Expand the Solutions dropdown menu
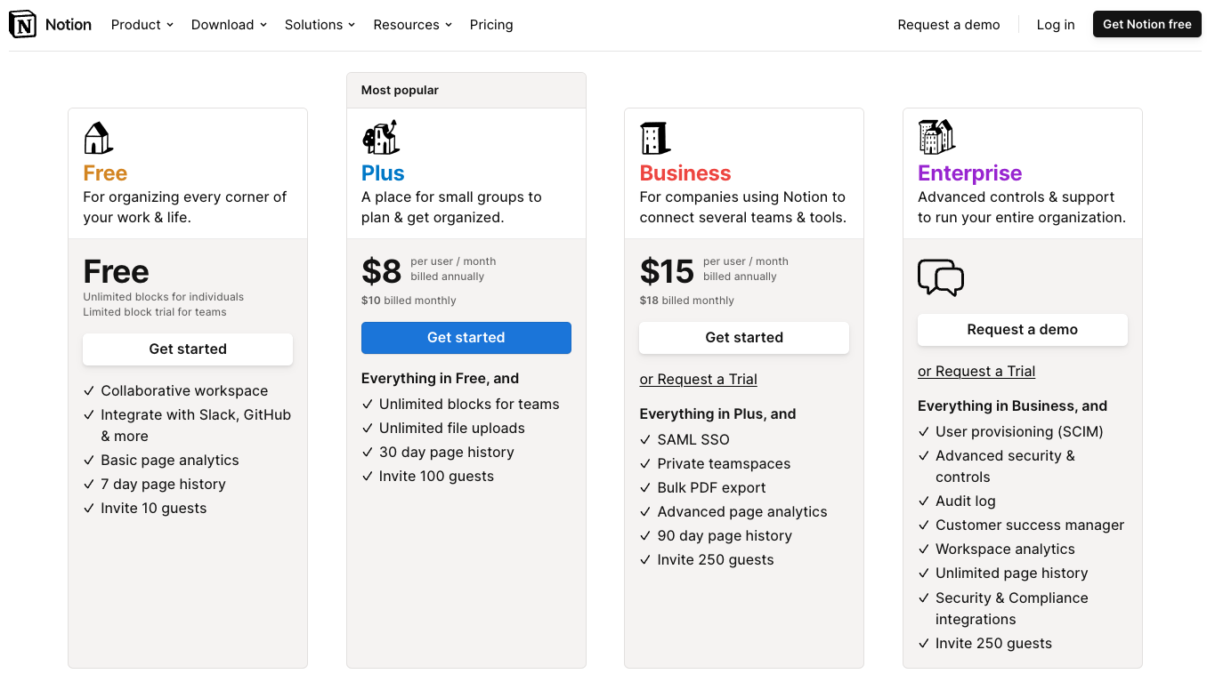 click(320, 25)
